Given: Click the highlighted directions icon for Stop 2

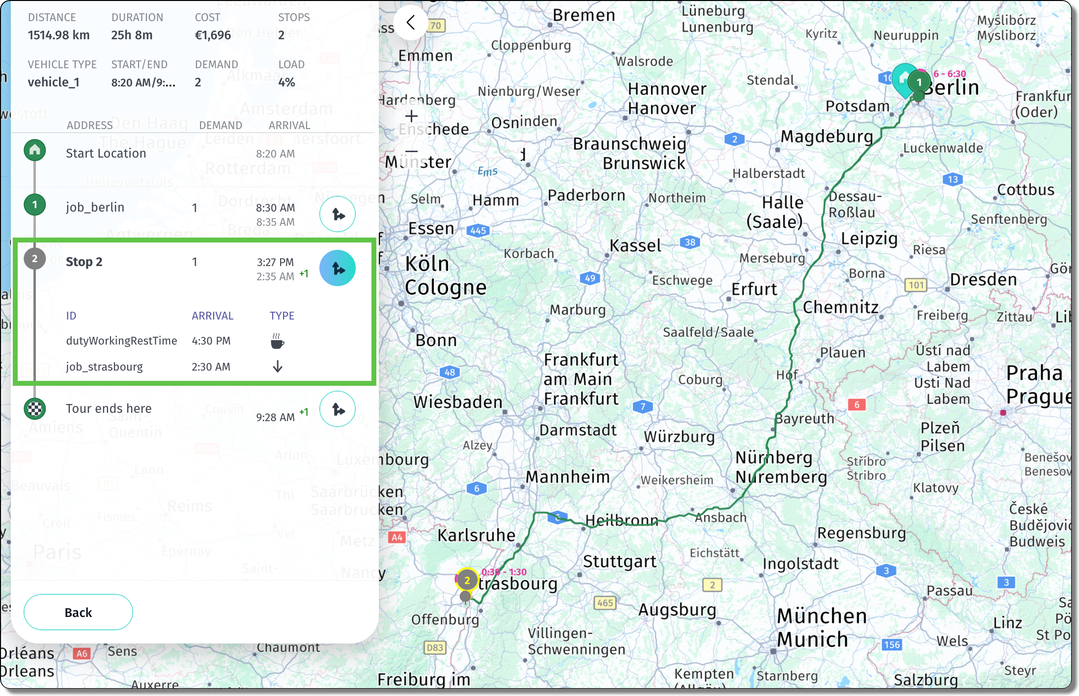Looking at the screenshot, I should (338, 268).
